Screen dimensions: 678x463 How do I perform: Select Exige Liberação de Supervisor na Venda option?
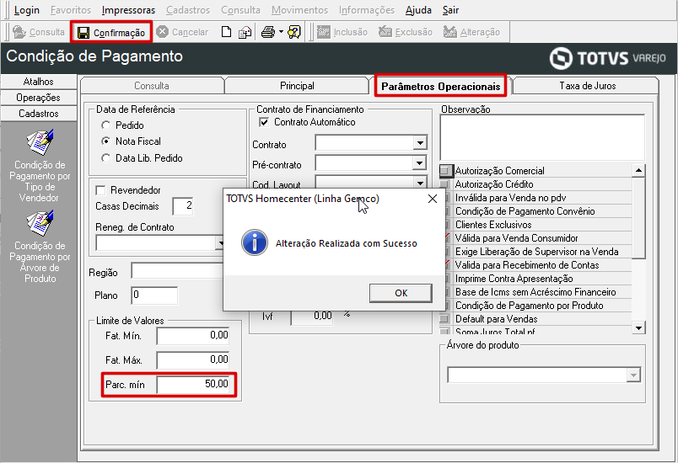(535, 252)
